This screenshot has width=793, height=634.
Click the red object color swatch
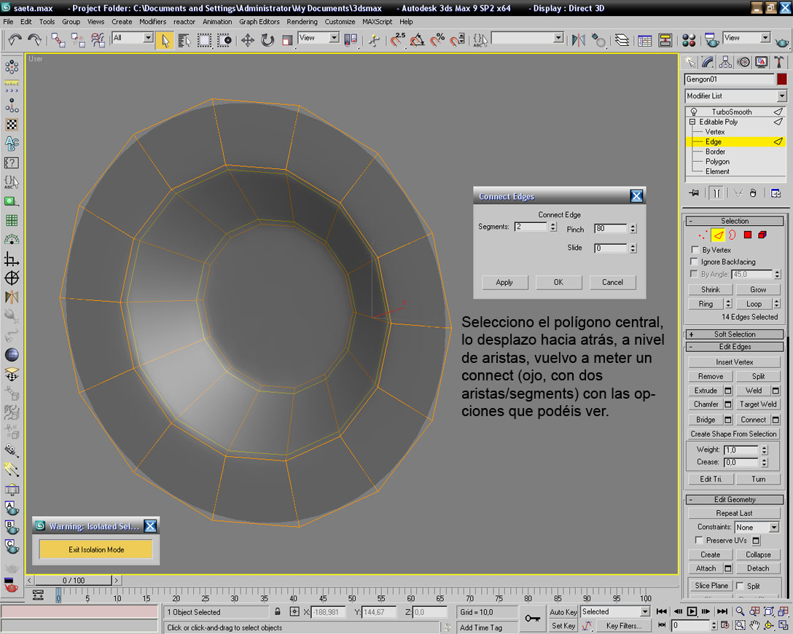[x=781, y=79]
